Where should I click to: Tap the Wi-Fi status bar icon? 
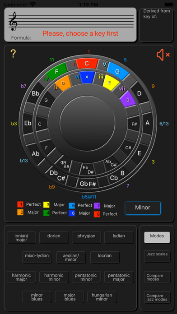click(33, 4)
